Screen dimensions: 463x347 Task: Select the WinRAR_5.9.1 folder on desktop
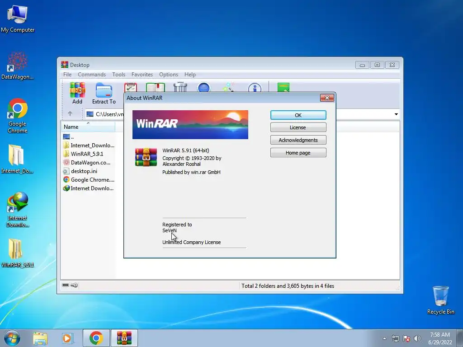coord(18,253)
